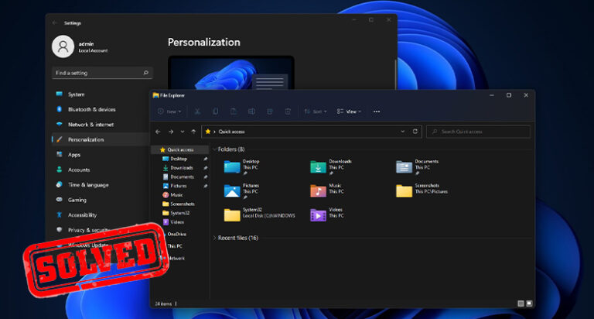
Task: Collapse the Folders (8) group
Action: pos(214,149)
